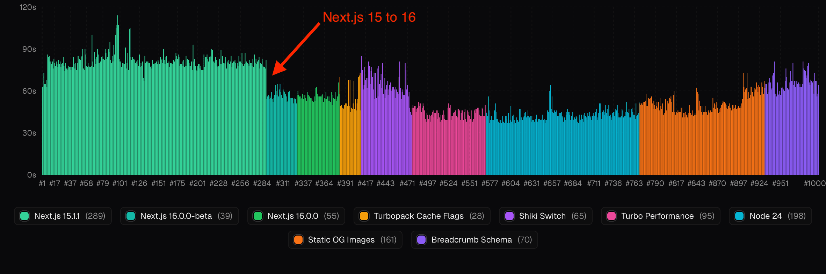This screenshot has height=274, width=826.
Task: Click the #417 x-axis build label
Action: [365, 183]
